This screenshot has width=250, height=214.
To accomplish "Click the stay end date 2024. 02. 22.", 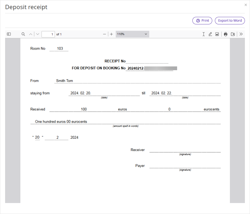I will point(162,93).
